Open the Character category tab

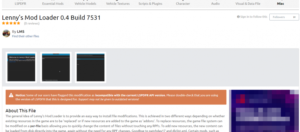coord(183,4)
